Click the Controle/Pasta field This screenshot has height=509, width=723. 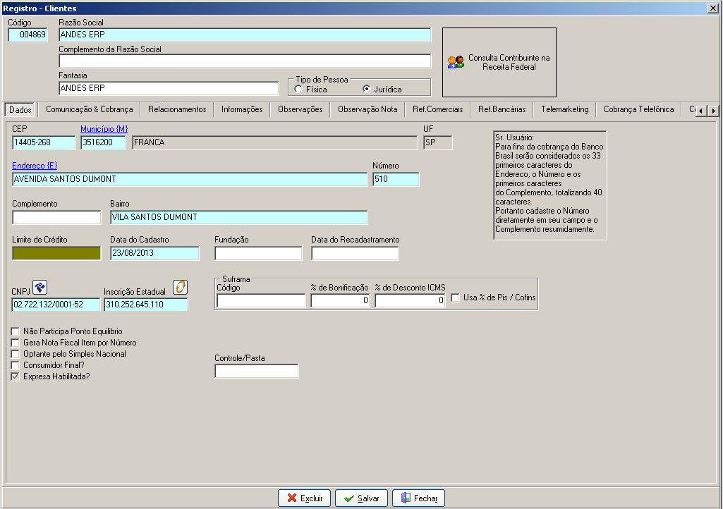256,371
